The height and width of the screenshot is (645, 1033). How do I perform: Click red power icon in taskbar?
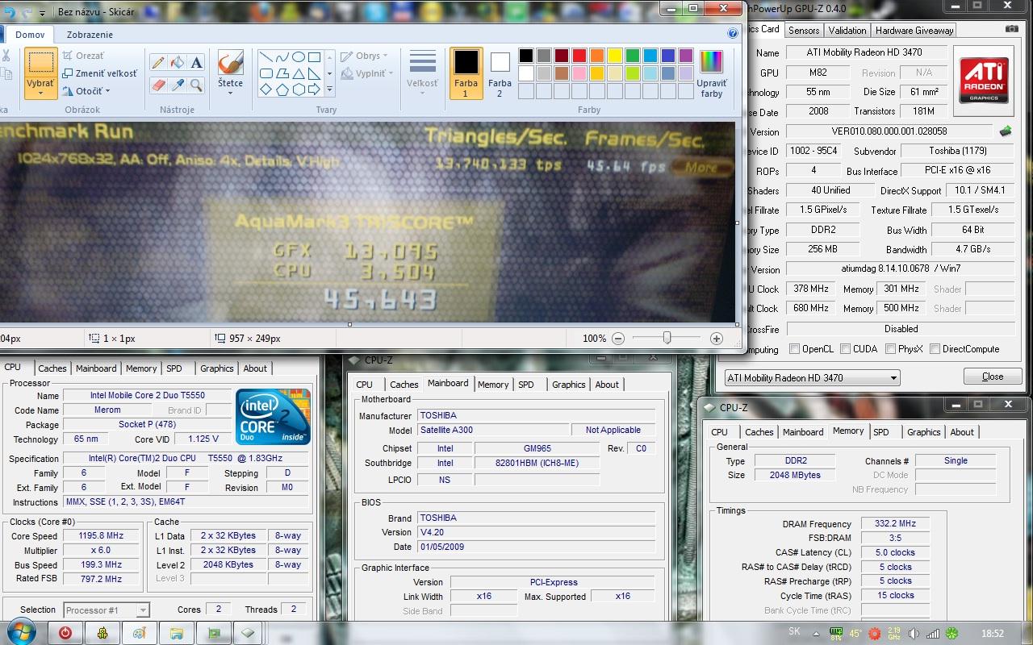[65, 633]
